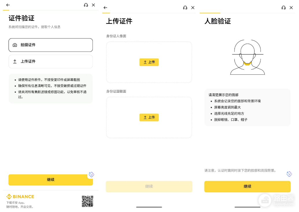Upload the 身份证国徽面 image

(149, 118)
